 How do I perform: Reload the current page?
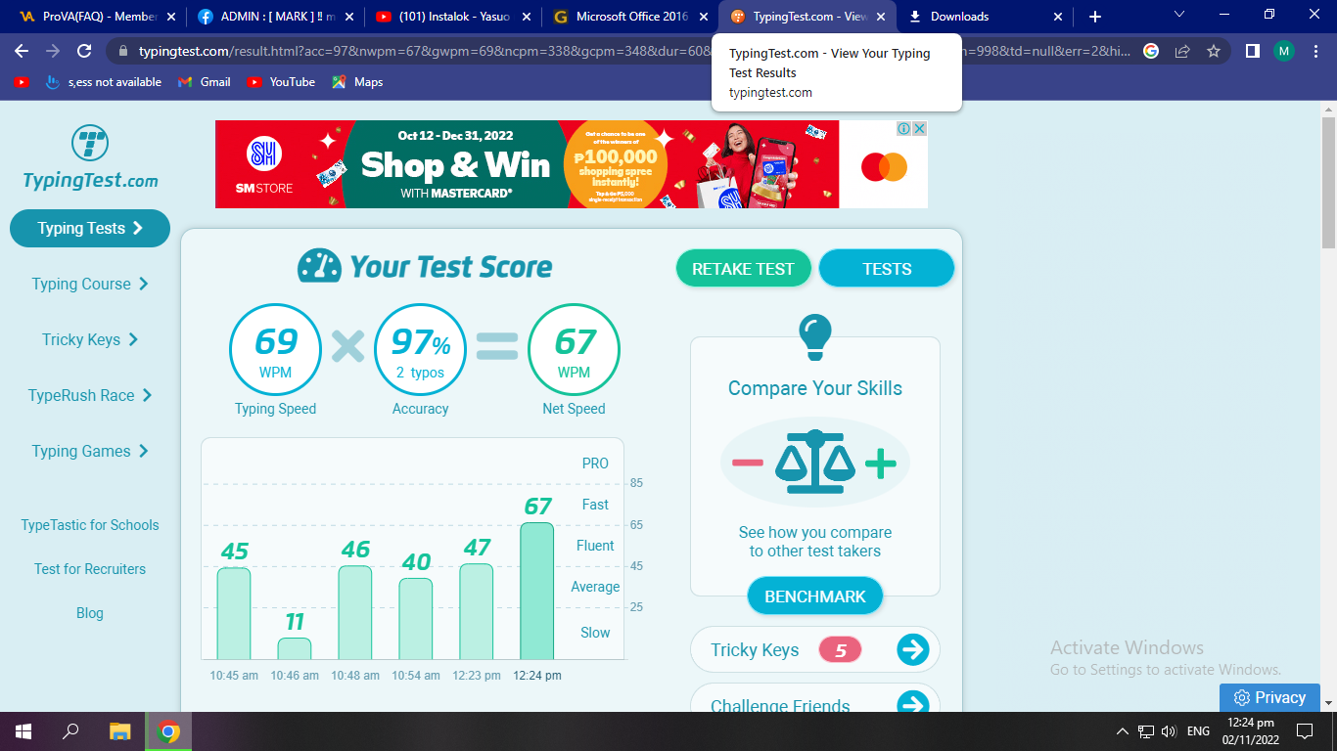click(84, 51)
